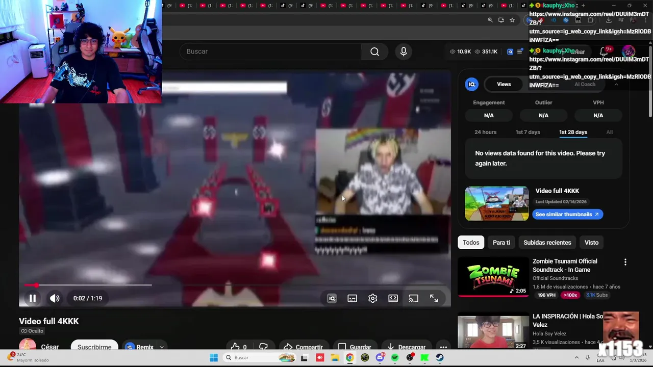Open vidIQ icon in player controls
The width and height of the screenshot is (653, 367).
(332, 299)
